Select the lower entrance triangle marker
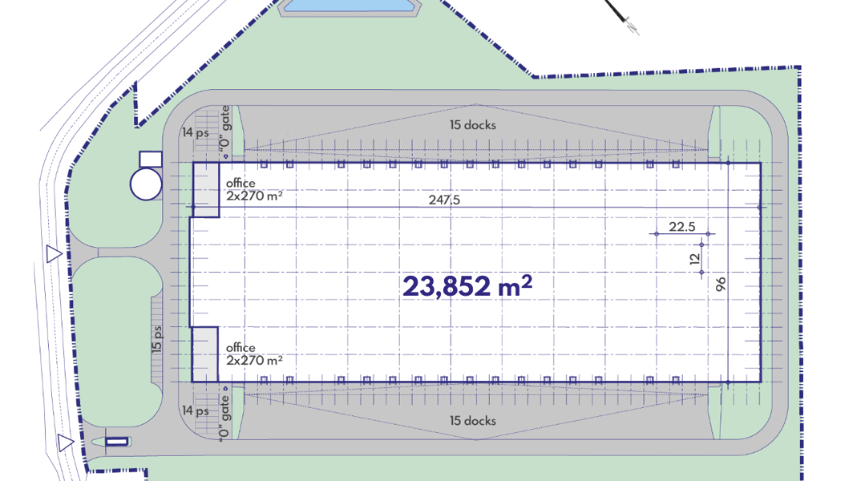The image size is (861, 481). pos(66,443)
